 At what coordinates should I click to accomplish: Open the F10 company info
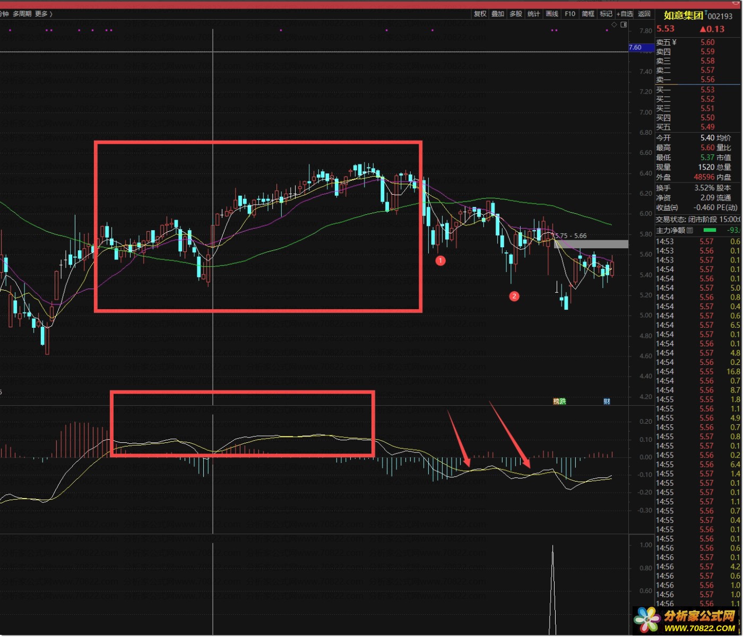[x=570, y=14]
